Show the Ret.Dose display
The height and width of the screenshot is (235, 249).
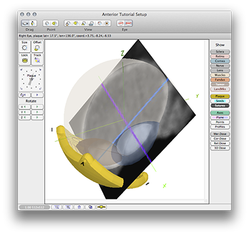[220, 143]
